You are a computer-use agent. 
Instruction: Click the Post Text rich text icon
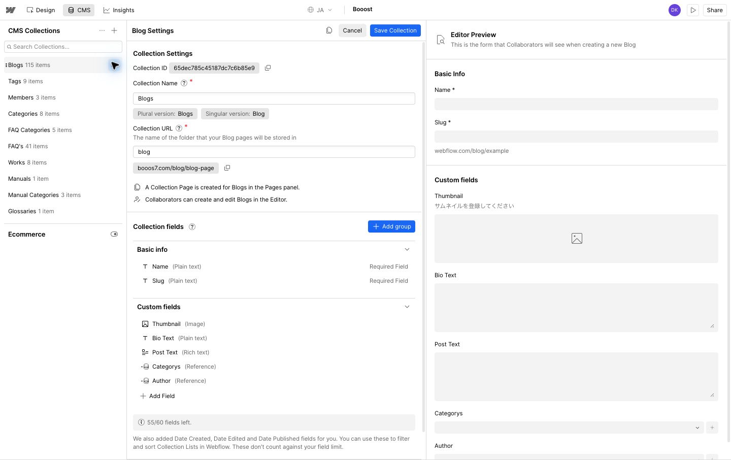click(x=145, y=352)
